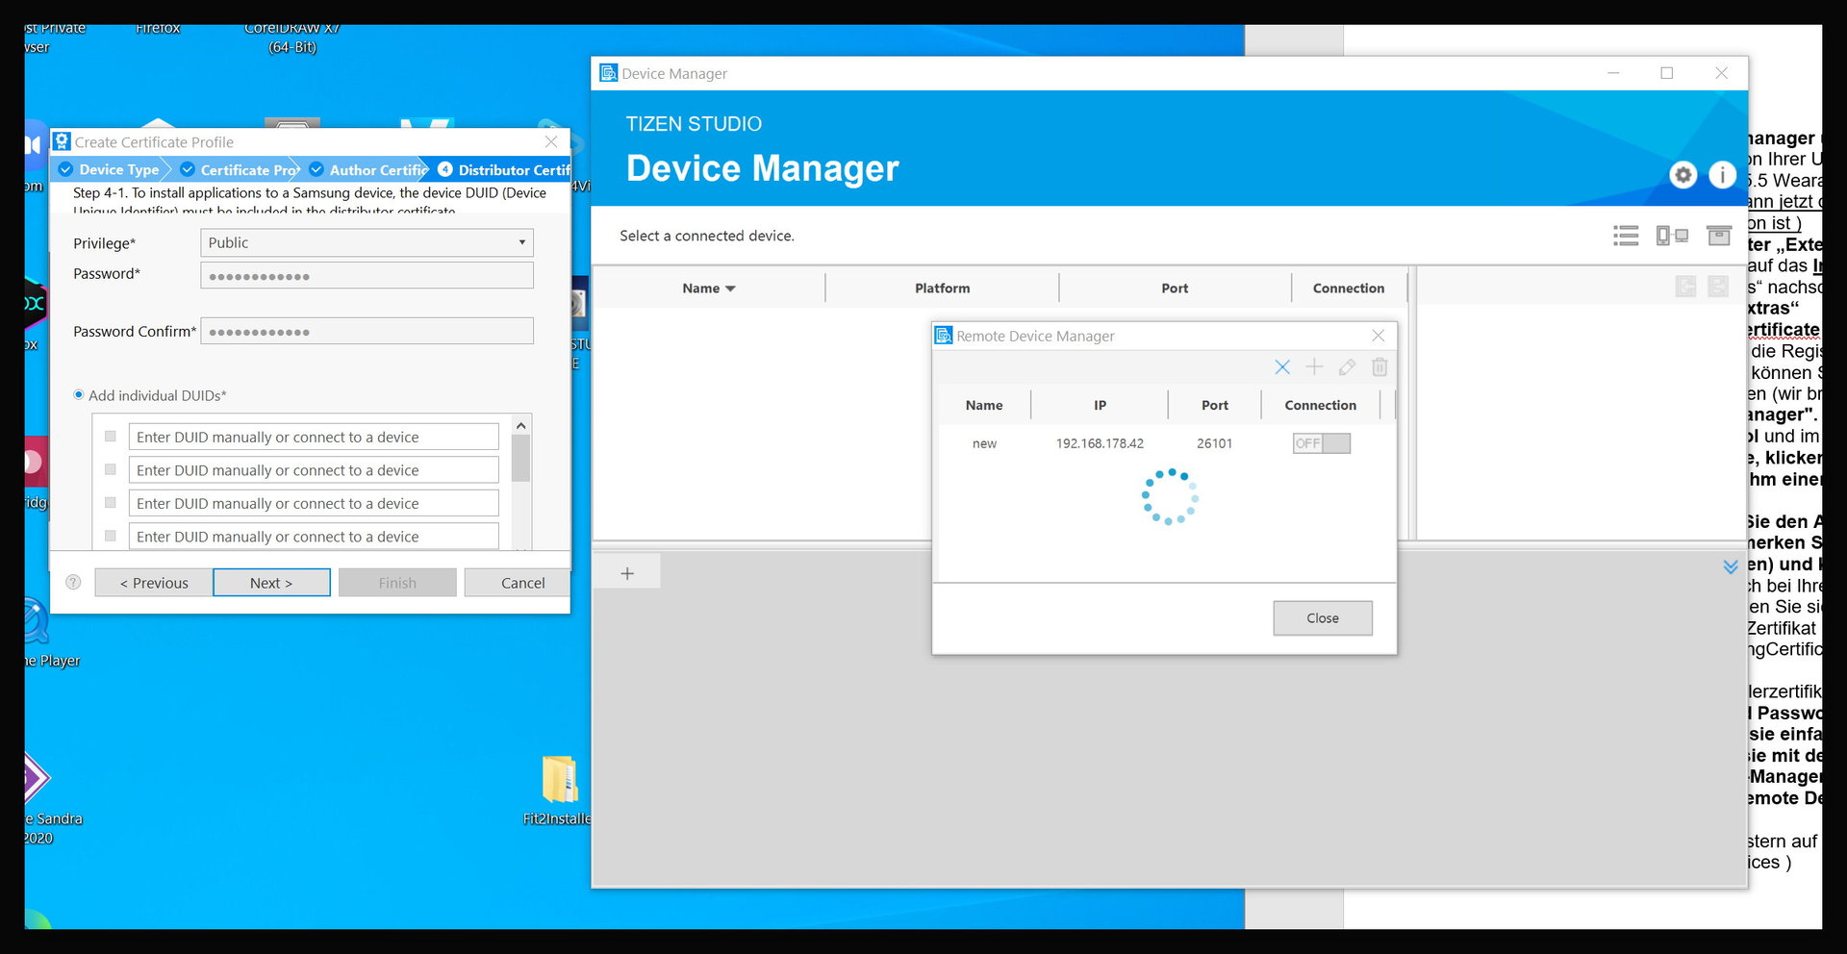Viewport: 1847px width, 954px height.
Task: Go to the Certificate Profile step
Action: point(240,169)
